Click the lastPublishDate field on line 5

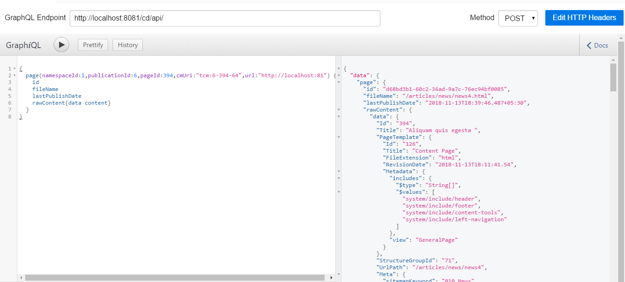point(50,96)
